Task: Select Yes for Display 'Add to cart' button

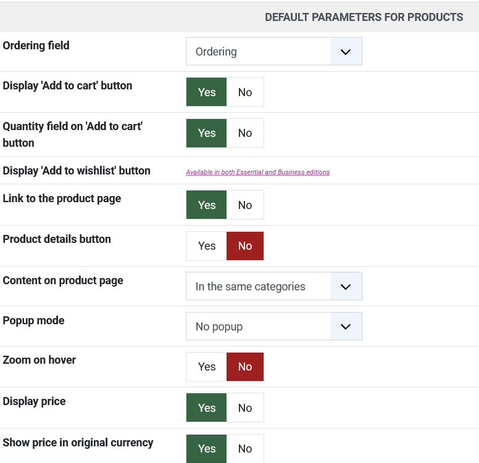Action: [207, 92]
